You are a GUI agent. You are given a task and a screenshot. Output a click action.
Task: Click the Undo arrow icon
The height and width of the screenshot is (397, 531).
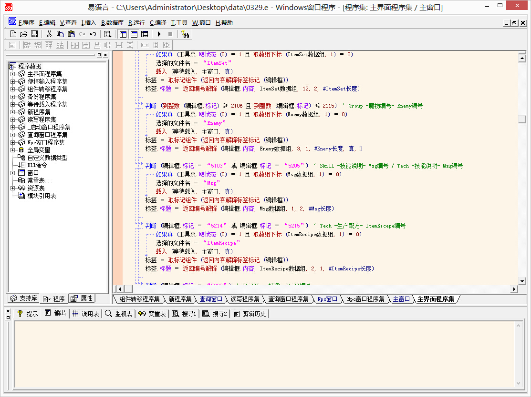(93, 34)
